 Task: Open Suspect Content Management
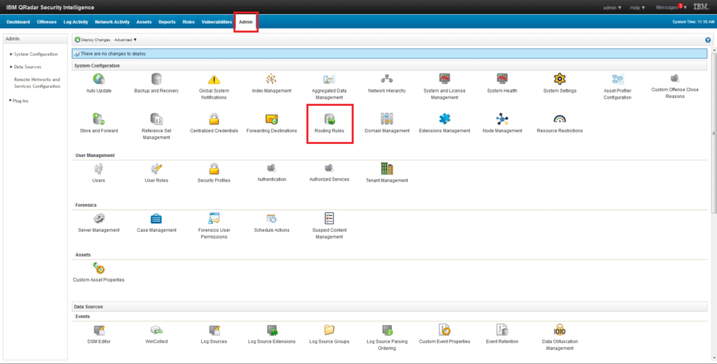(x=329, y=218)
